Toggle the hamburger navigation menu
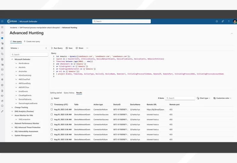This screenshot has height=163, width=237. coord(2,27)
